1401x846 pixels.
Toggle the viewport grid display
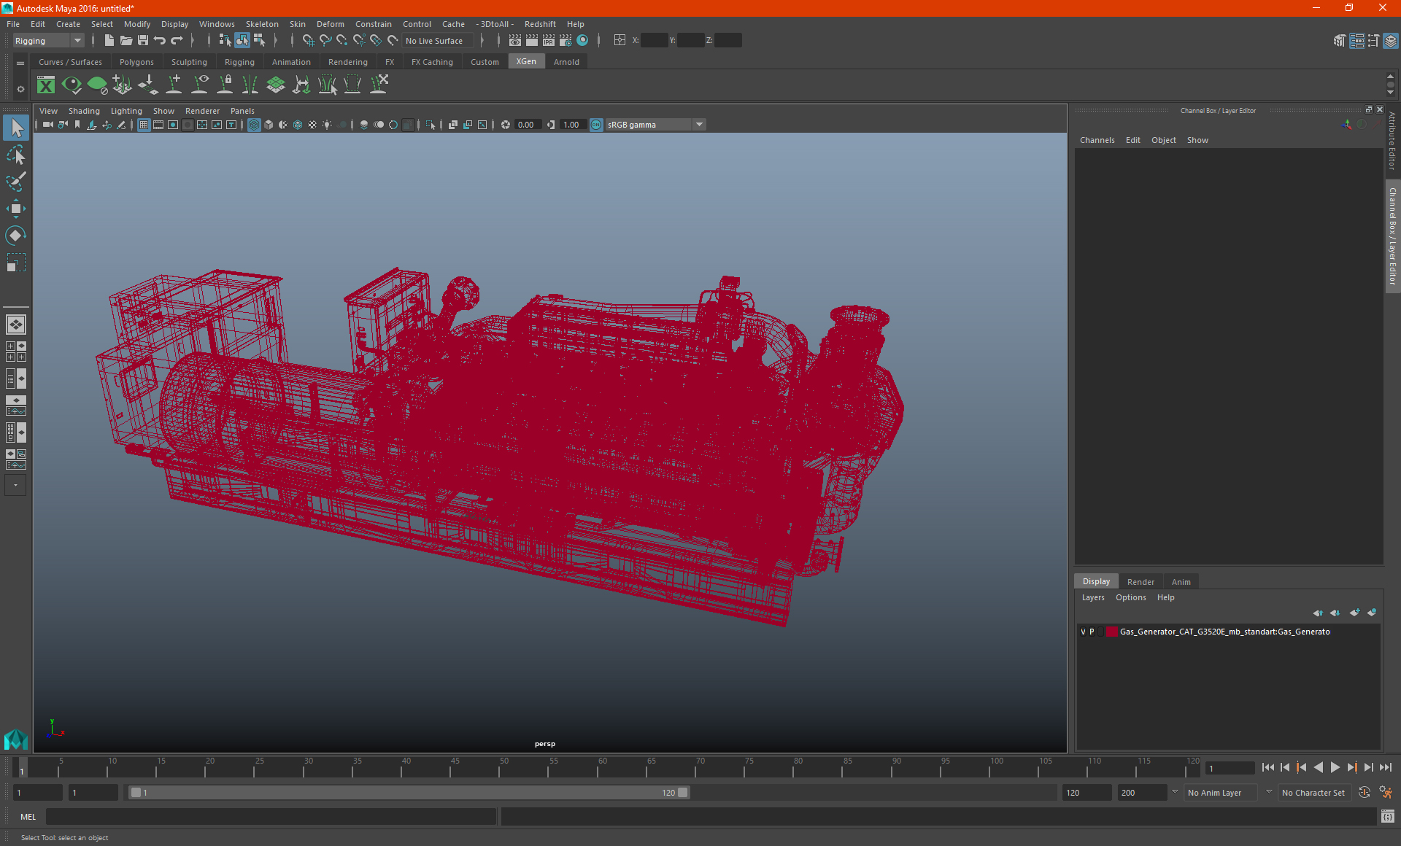click(144, 125)
